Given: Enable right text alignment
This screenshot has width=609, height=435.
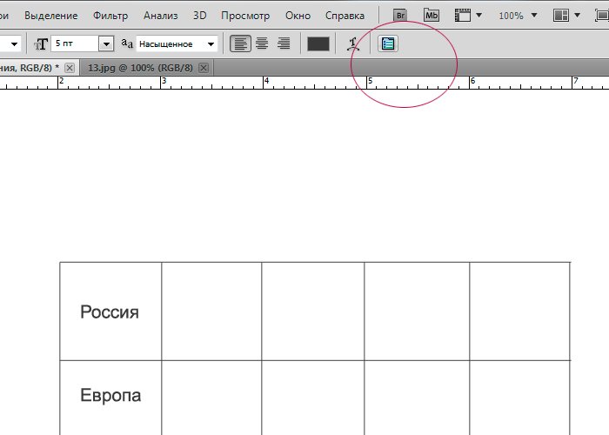Looking at the screenshot, I should [283, 43].
